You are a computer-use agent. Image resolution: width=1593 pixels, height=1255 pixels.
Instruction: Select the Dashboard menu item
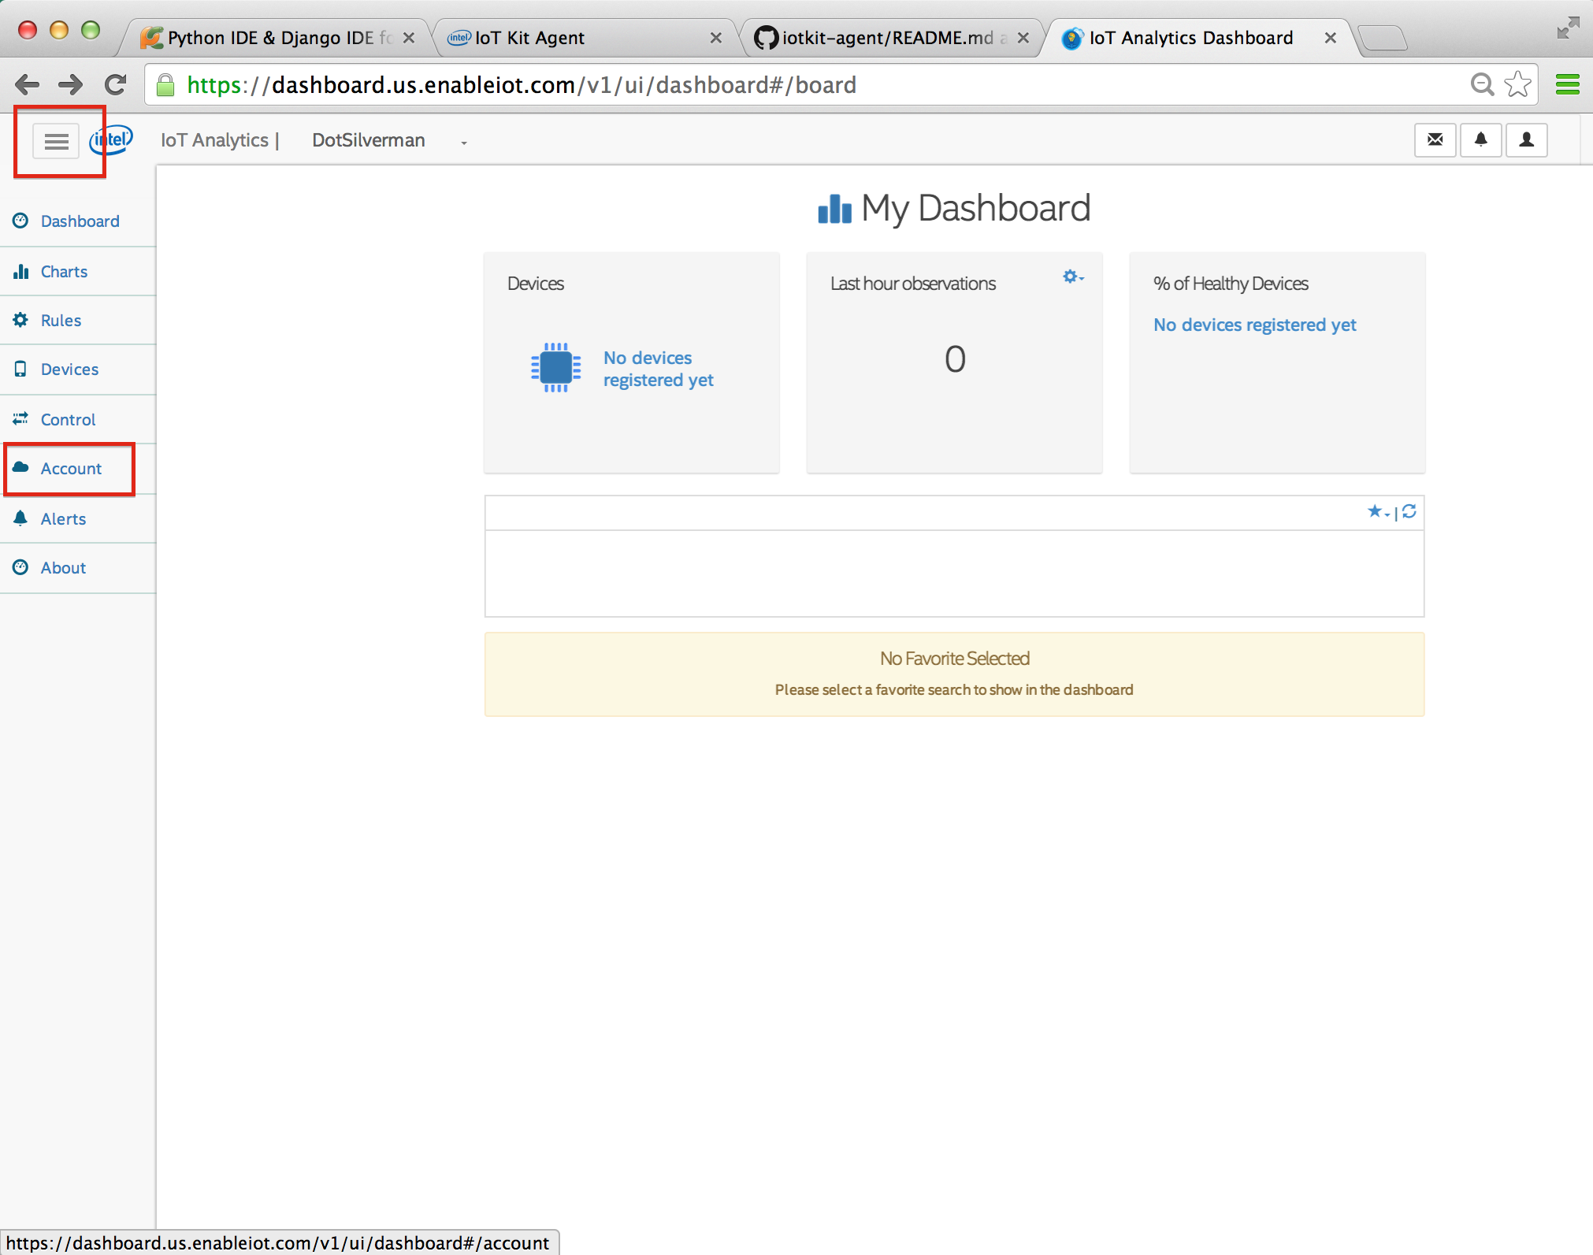pyautogui.click(x=81, y=221)
